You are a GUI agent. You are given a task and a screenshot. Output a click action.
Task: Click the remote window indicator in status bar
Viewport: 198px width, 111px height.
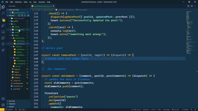[x=2, y=109]
